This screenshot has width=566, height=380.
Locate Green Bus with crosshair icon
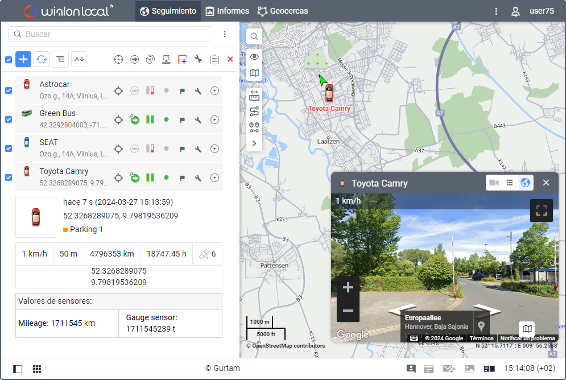pyautogui.click(x=118, y=119)
